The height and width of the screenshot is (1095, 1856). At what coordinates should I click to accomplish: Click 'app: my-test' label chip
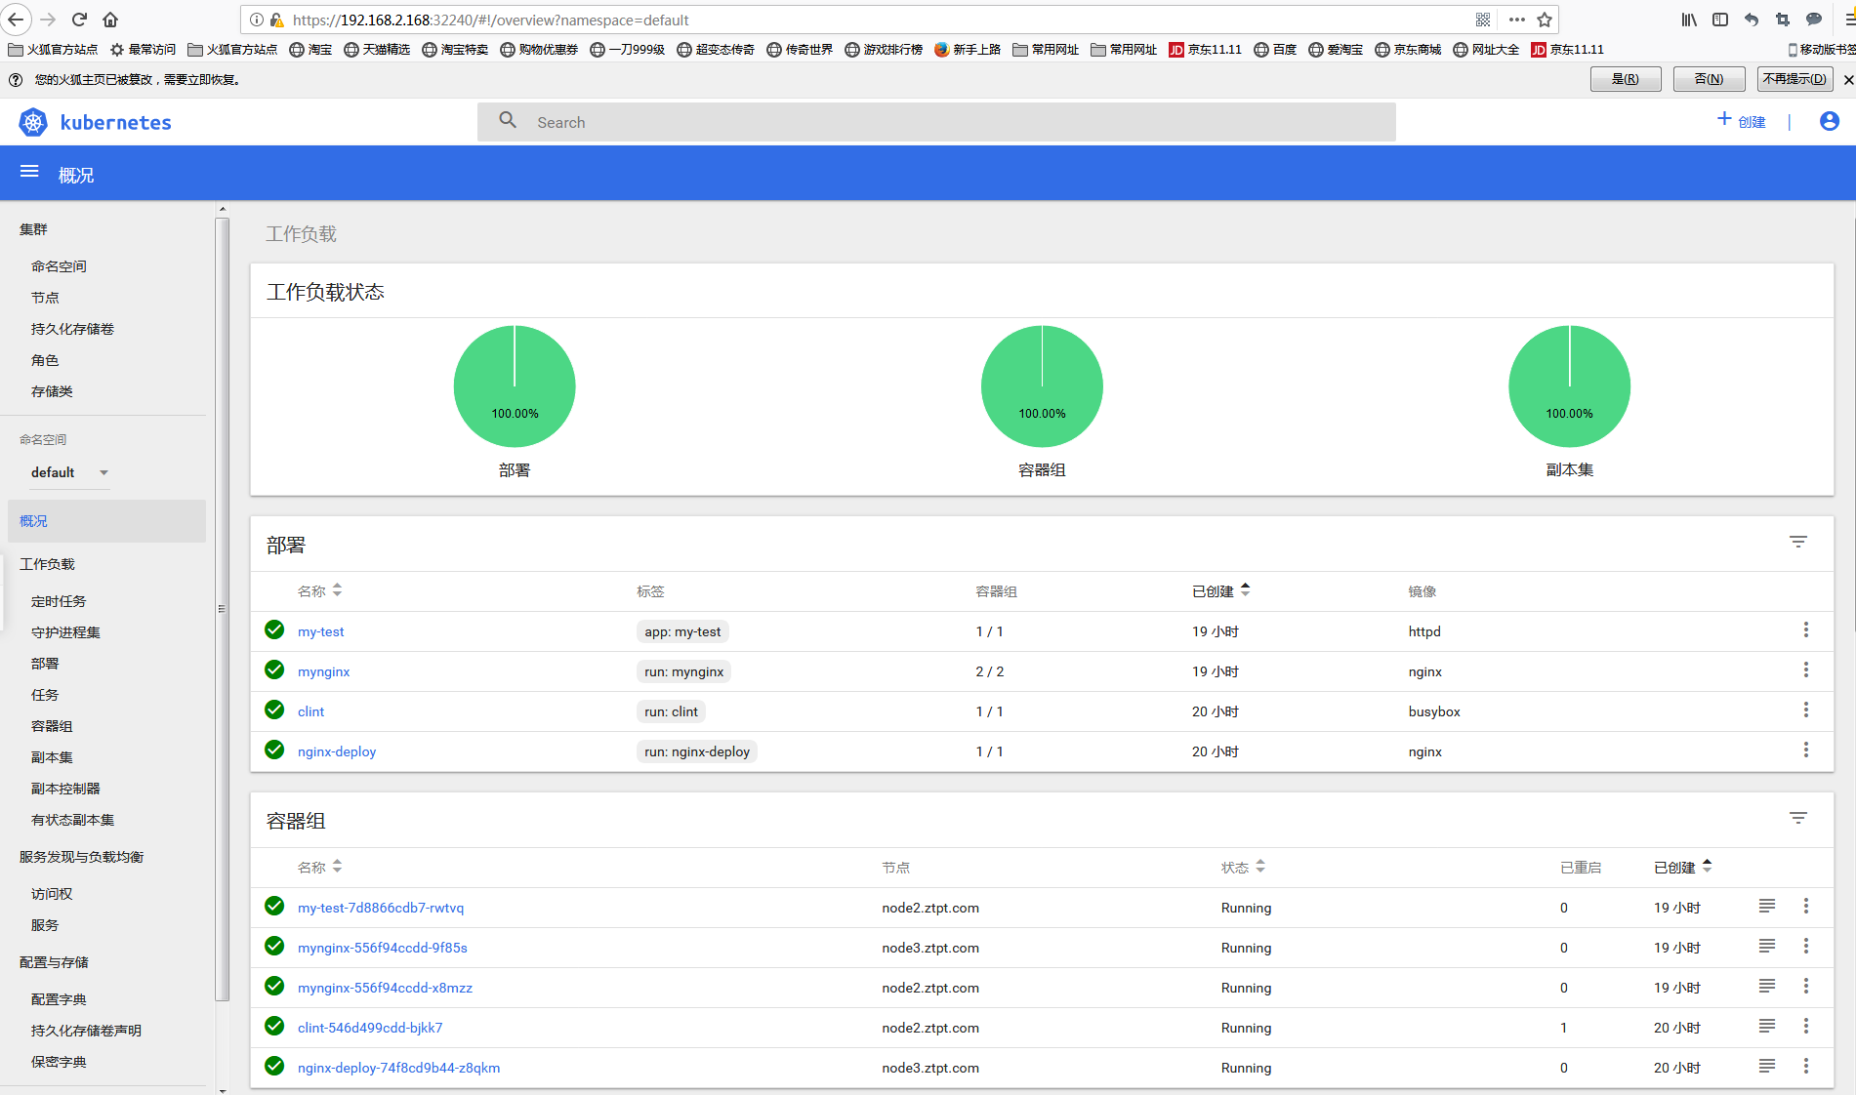point(682,631)
